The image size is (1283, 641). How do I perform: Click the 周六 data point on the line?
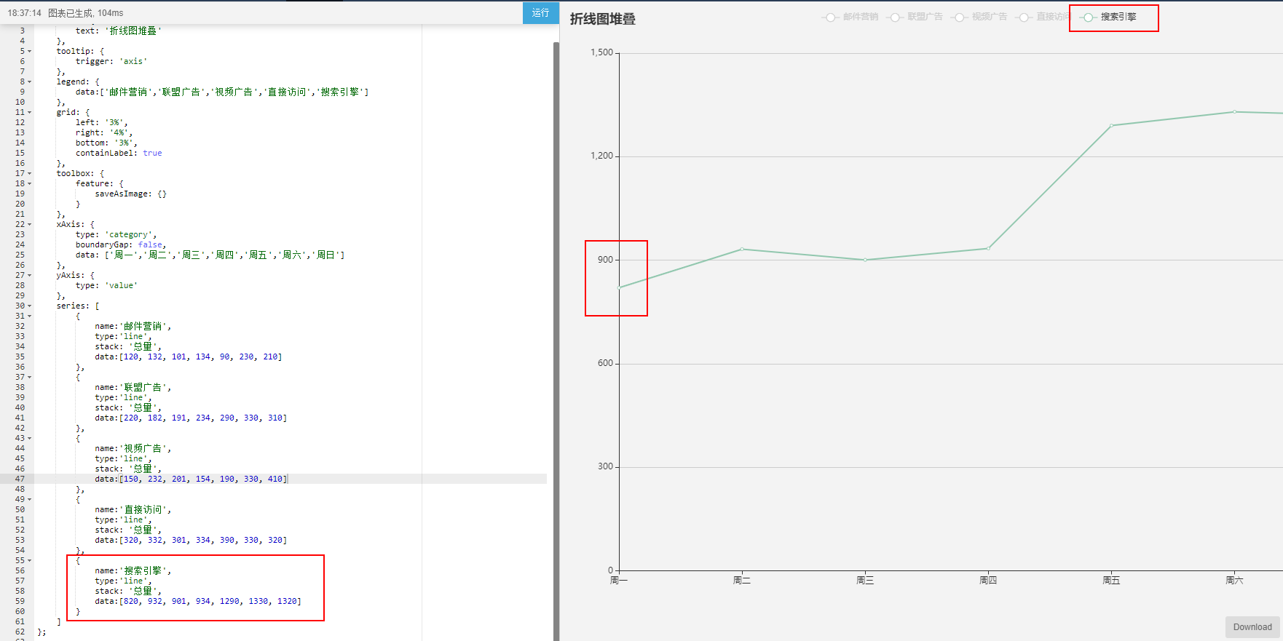[x=1234, y=111]
